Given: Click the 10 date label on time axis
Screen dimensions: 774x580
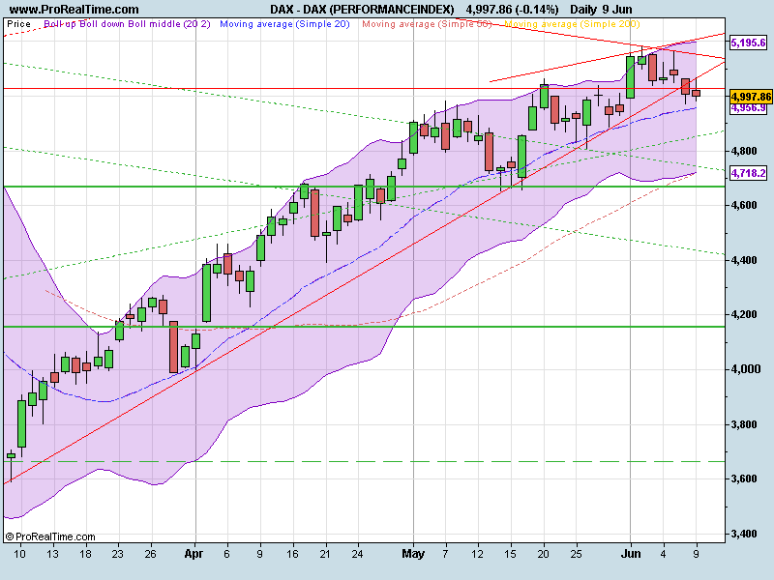Looking at the screenshot, I should (x=19, y=554).
